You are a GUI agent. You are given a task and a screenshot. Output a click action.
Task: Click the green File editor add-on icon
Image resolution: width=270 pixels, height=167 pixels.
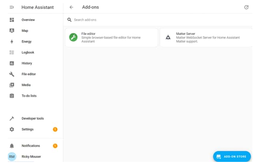coord(73,37)
